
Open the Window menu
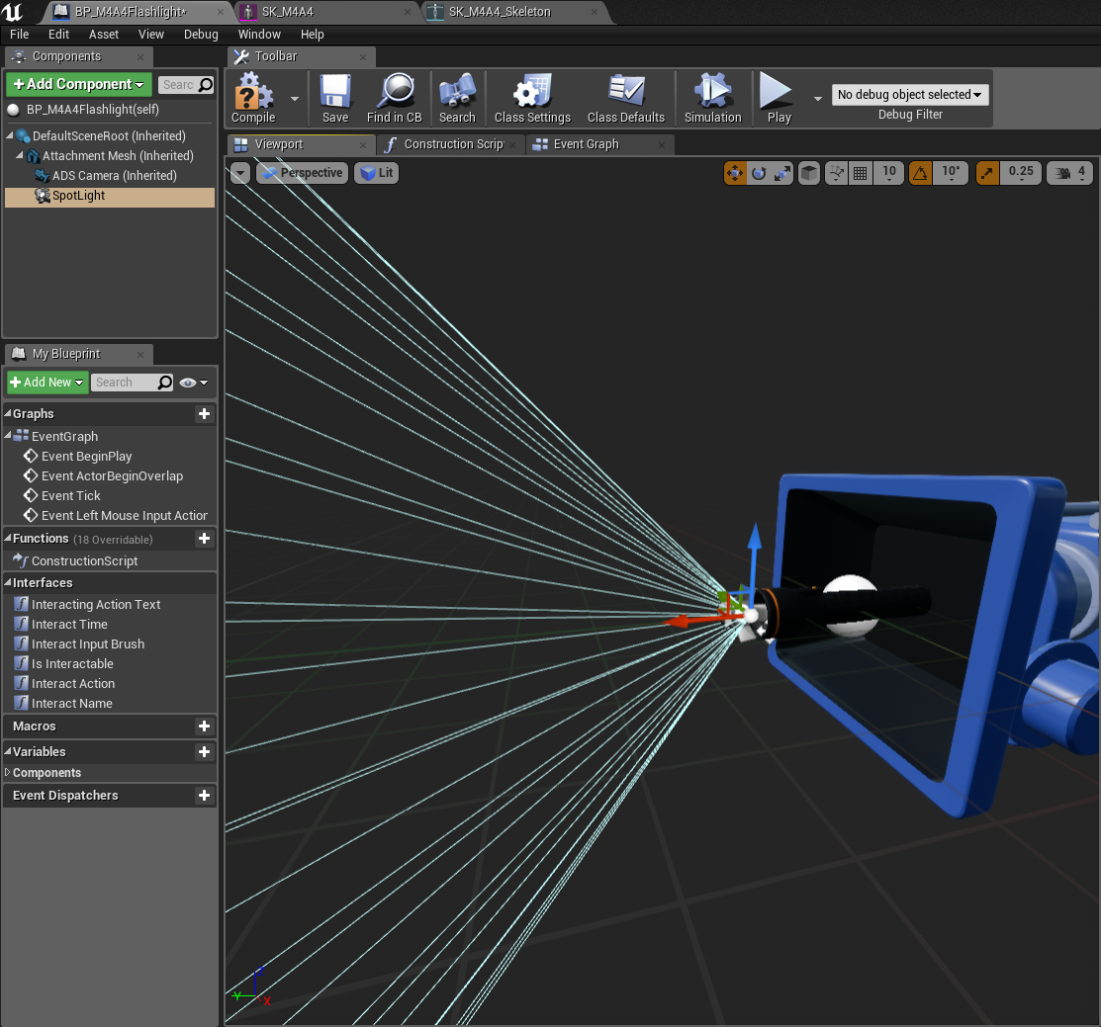(259, 35)
